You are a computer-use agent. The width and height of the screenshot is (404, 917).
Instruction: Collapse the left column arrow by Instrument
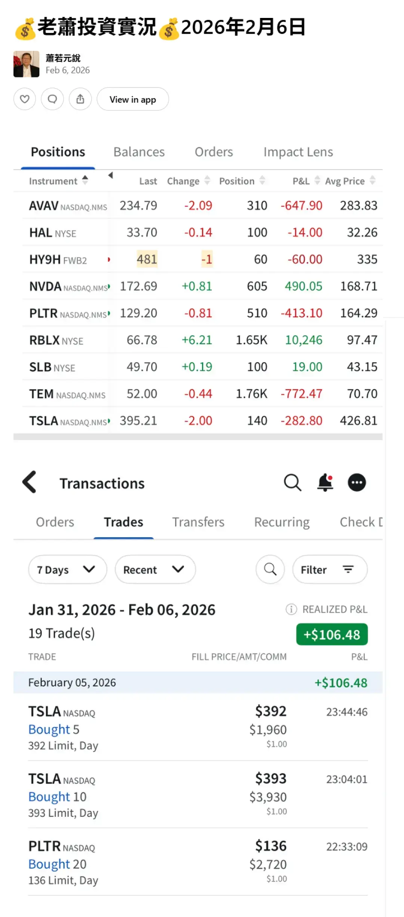[110, 175]
